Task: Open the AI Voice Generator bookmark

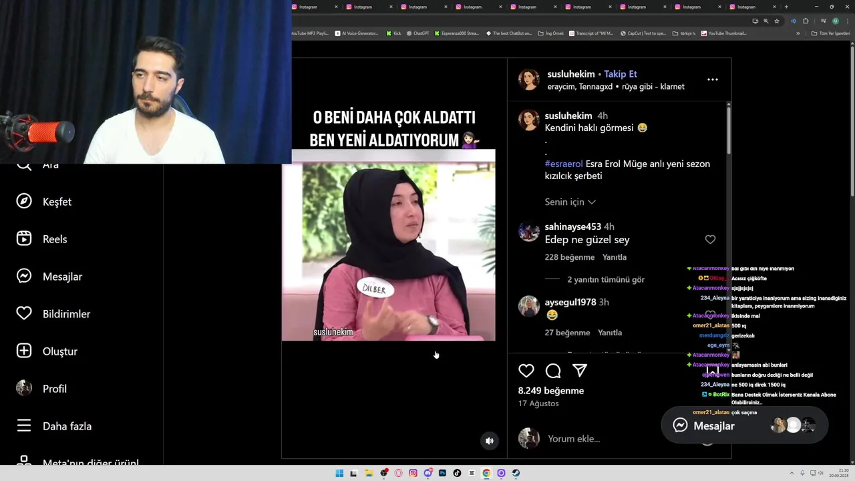Action: pos(357,33)
